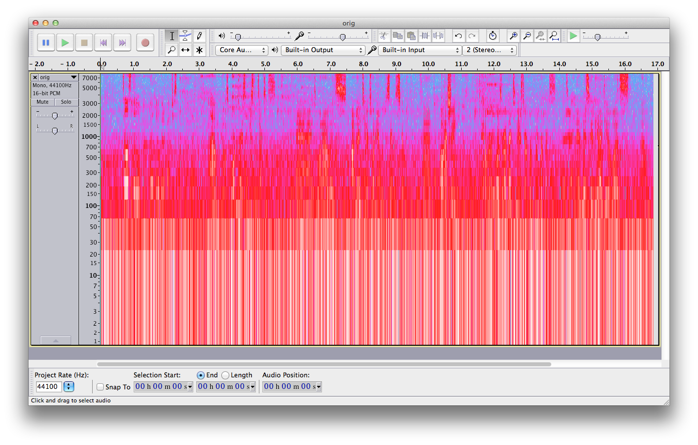
Task: Select the End radio button
Action: pyautogui.click(x=201, y=375)
